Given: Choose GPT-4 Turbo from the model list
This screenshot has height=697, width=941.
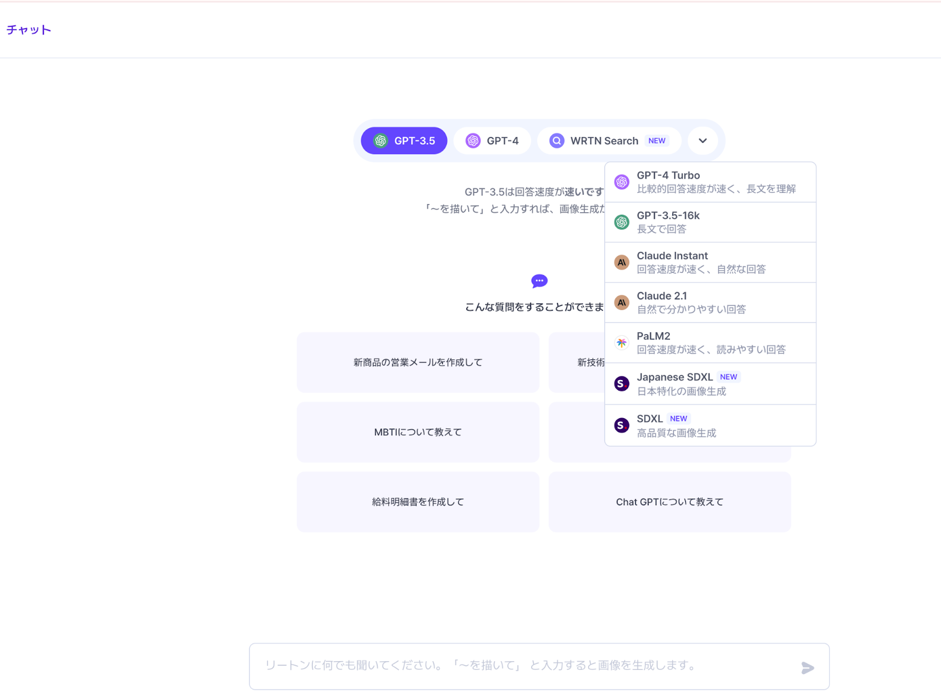Looking at the screenshot, I should [x=710, y=182].
